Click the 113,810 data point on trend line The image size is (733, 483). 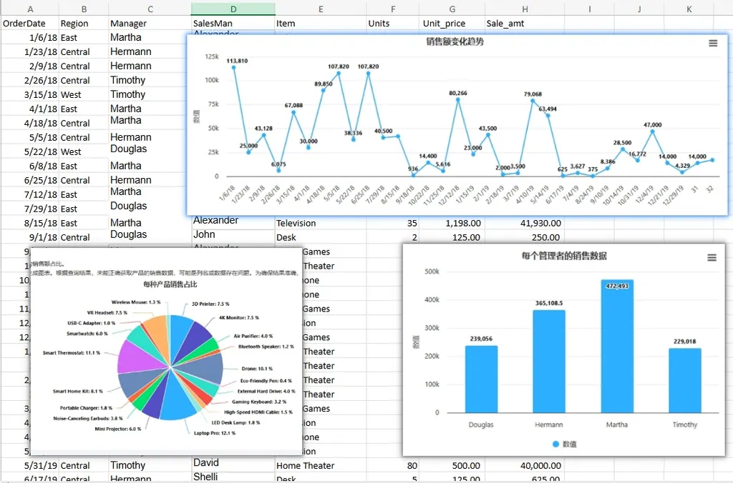point(235,69)
